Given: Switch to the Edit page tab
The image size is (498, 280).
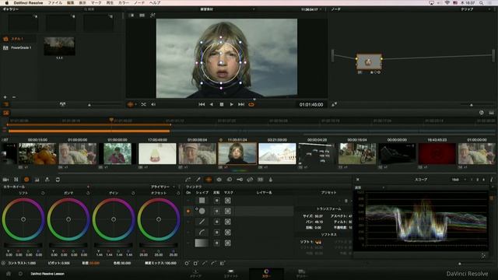Looking at the screenshot, I should pos(231,274).
